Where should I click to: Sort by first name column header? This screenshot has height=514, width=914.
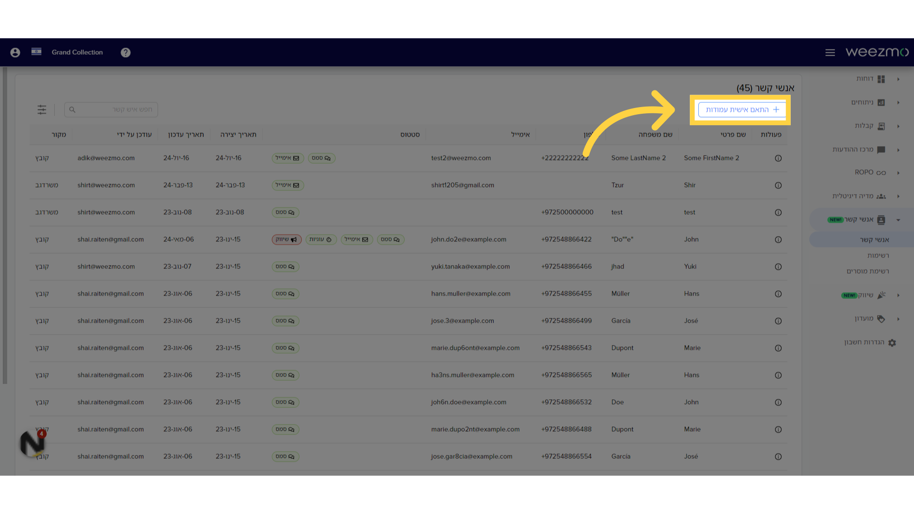[x=733, y=135]
